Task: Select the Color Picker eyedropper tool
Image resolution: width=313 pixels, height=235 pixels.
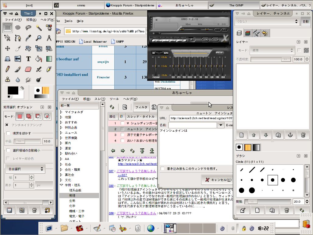Action: pyautogui.click(x=28, y=38)
